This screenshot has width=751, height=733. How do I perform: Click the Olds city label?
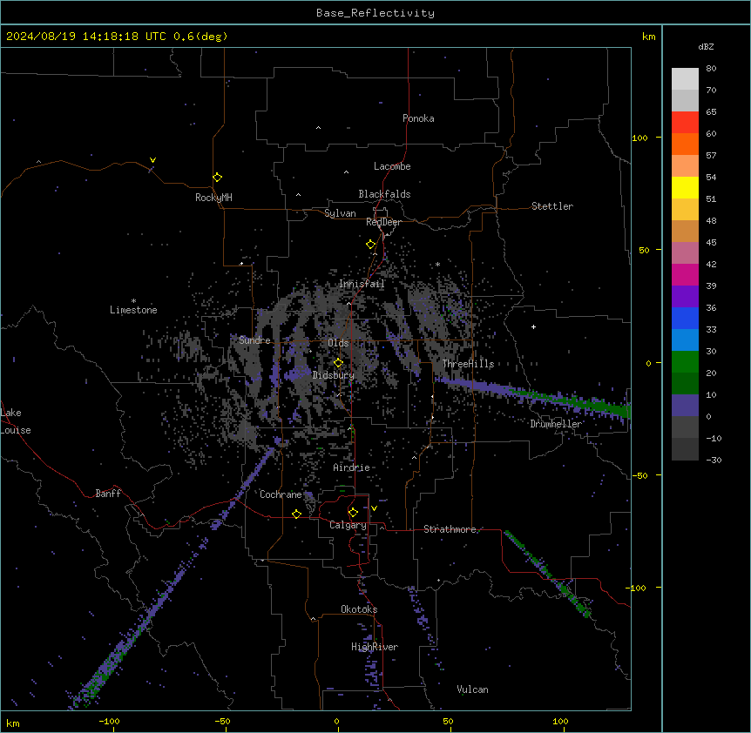tap(338, 343)
